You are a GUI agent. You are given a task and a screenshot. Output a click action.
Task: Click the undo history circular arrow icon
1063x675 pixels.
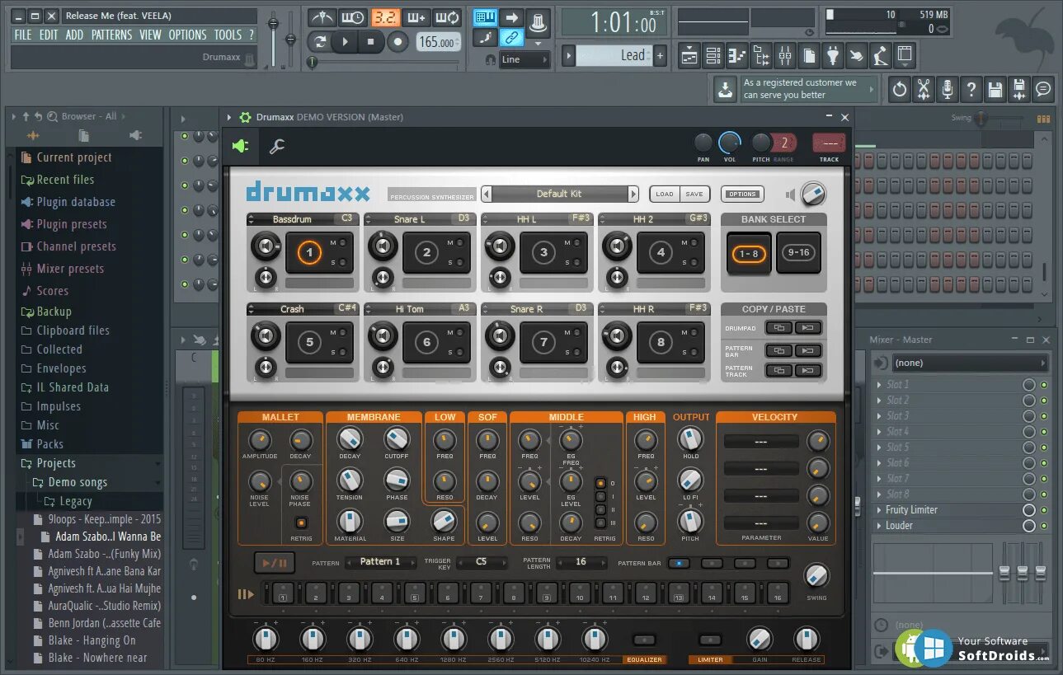coord(900,89)
